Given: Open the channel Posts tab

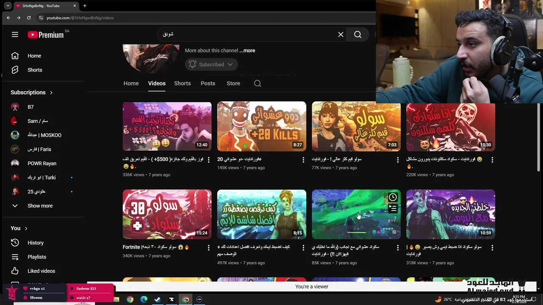Looking at the screenshot, I should (208, 83).
